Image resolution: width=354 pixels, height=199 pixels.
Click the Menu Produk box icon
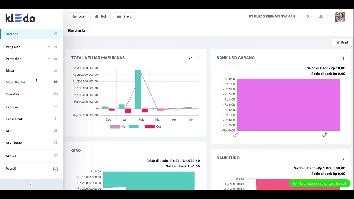[55, 82]
